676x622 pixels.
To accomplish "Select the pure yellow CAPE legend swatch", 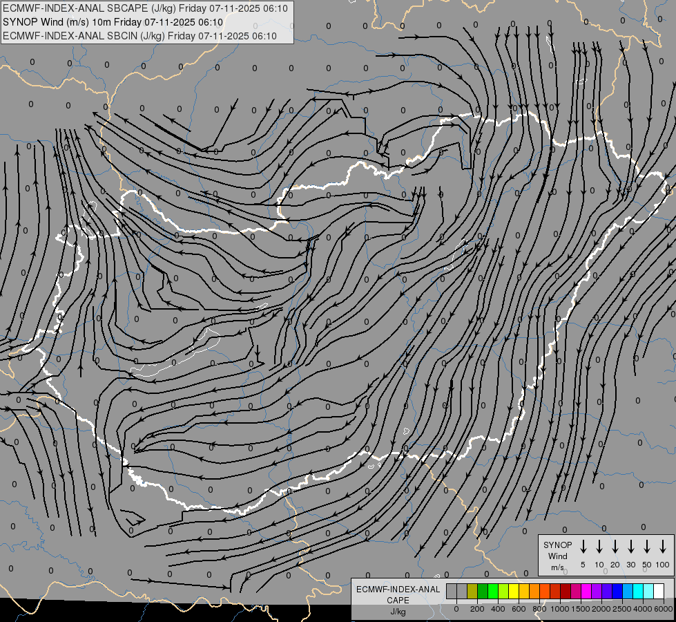I will (514, 591).
